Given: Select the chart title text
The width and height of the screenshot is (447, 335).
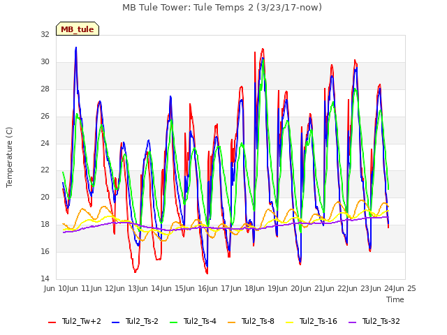Looking at the screenshot, I should pyautogui.click(x=222, y=7).
